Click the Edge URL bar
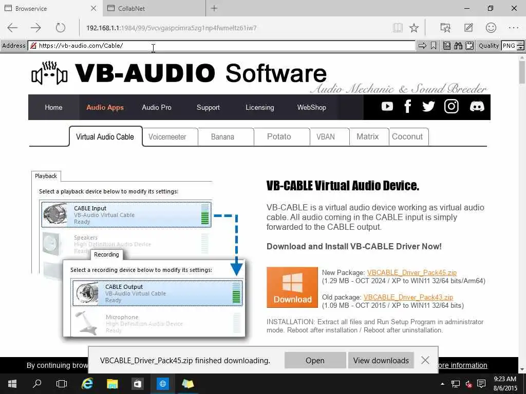Screen dimensions: 526x394 (x=235, y=28)
